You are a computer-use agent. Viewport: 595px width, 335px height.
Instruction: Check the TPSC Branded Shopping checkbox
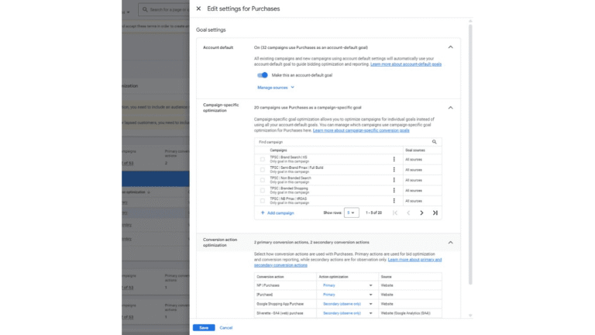262,190
